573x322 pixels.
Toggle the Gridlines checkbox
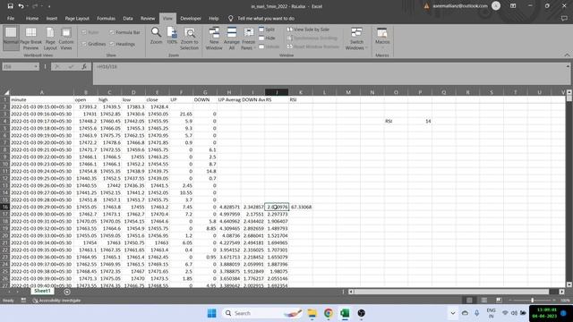(x=93, y=44)
